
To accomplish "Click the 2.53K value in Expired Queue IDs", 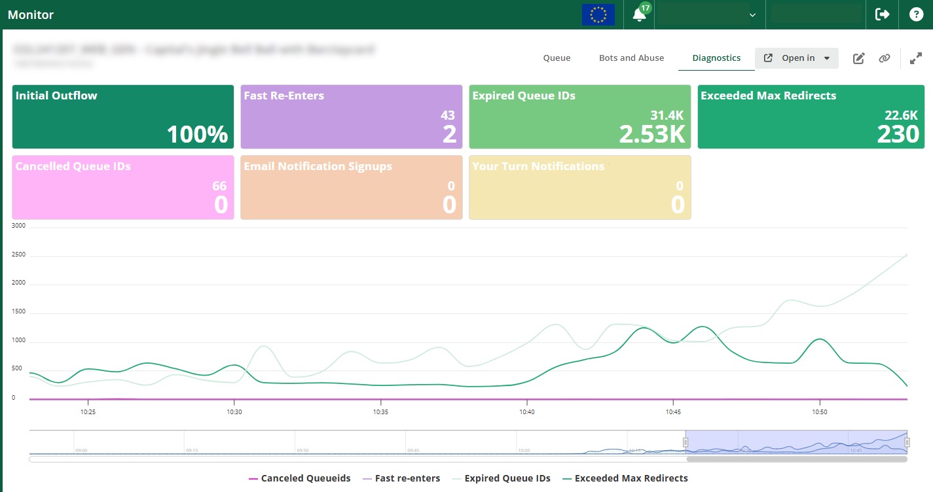I will point(652,134).
